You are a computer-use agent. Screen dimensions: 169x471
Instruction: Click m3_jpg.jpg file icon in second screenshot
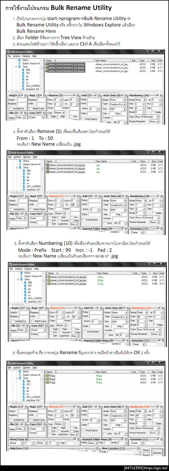tap(48, 169)
